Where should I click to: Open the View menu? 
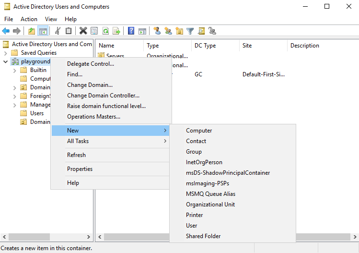[51, 19]
